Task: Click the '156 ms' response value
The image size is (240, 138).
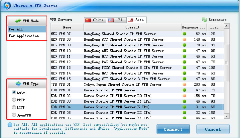Action: tap(200, 96)
